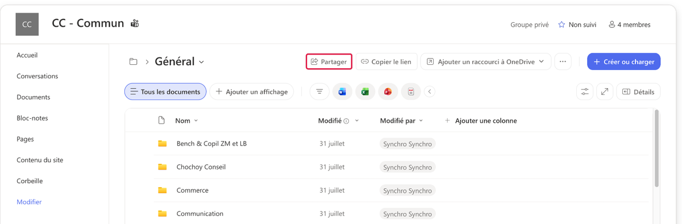Screen dimensions: 682x224
Task: Select Tous les documents view
Action: [x=165, y=92]
